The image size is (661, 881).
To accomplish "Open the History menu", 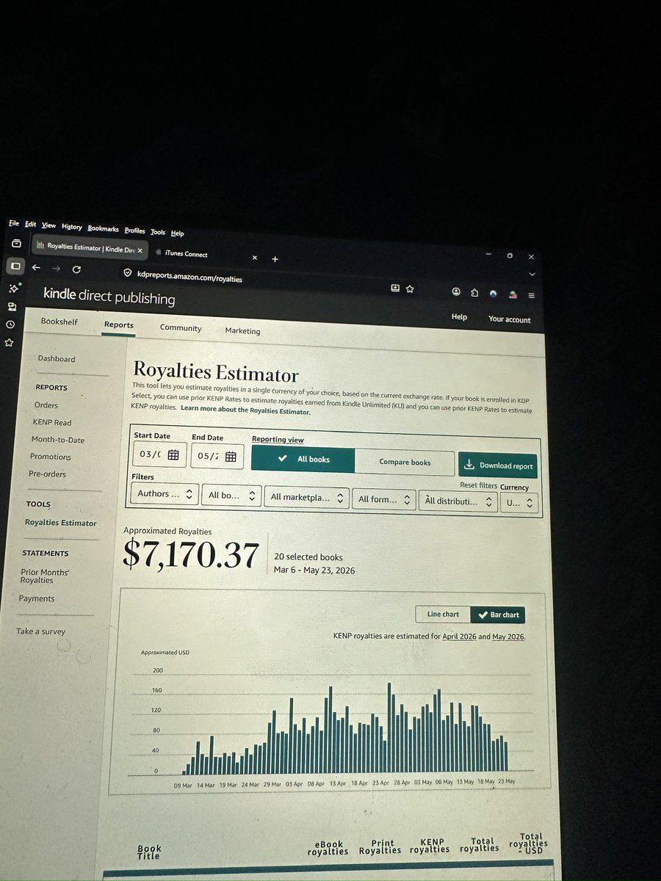I will pos(72,227).
